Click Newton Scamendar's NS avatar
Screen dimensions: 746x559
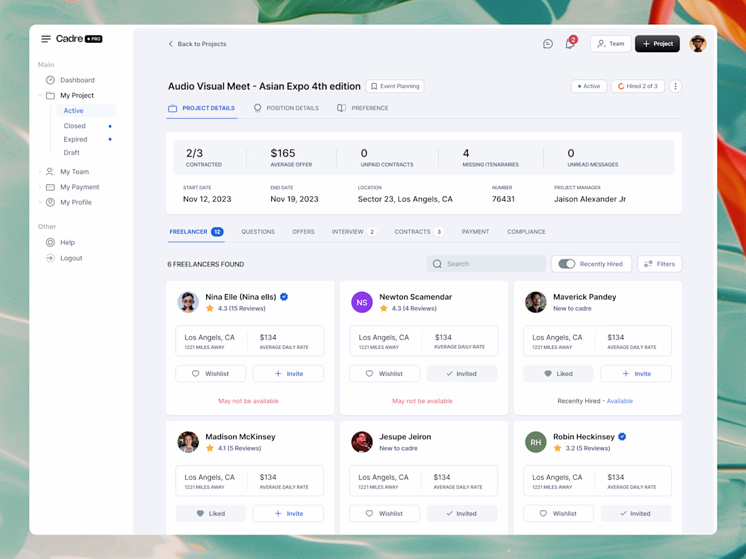(x=361, y=302)
